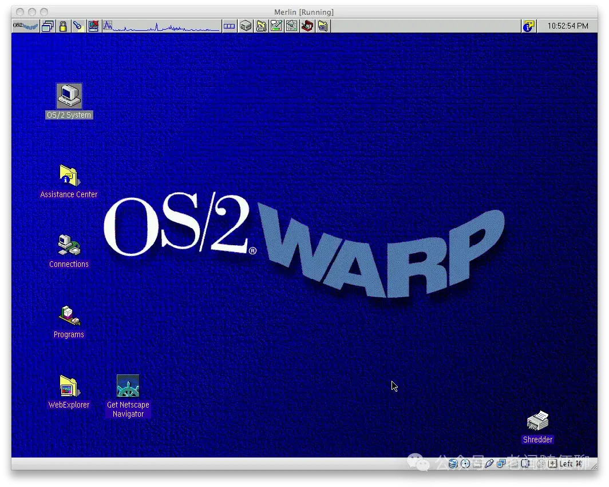Click the printer folder tray icon
This screenshot has width=609, height=487.
click(x=262, y=26)
